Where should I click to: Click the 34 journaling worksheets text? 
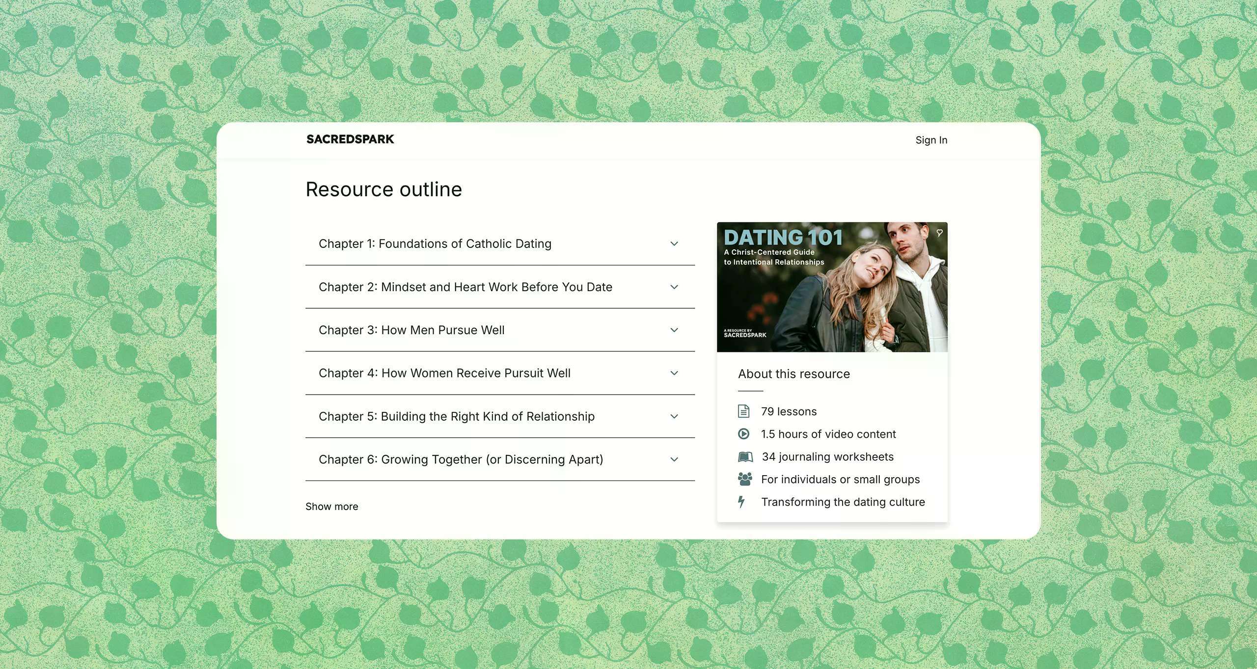point(828,457)
